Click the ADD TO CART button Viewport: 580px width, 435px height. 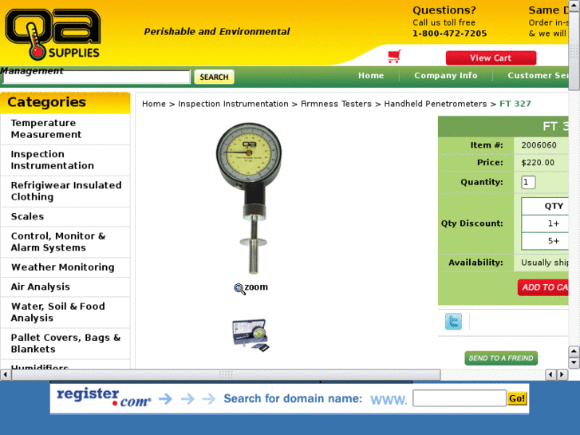click(543, 287)
